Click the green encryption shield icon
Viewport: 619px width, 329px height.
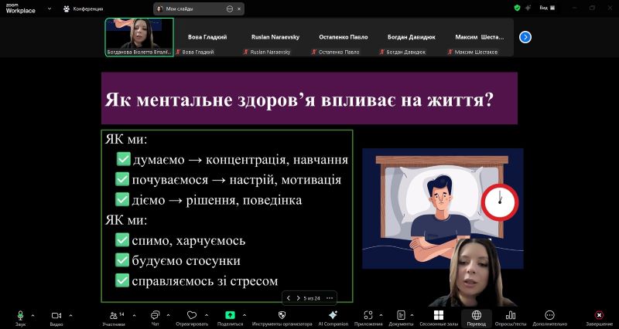pos(517,8)
